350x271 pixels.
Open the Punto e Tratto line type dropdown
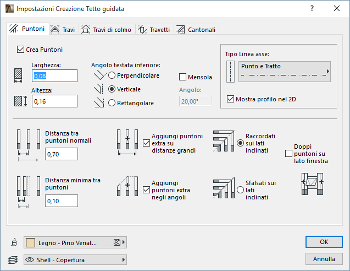284,72
